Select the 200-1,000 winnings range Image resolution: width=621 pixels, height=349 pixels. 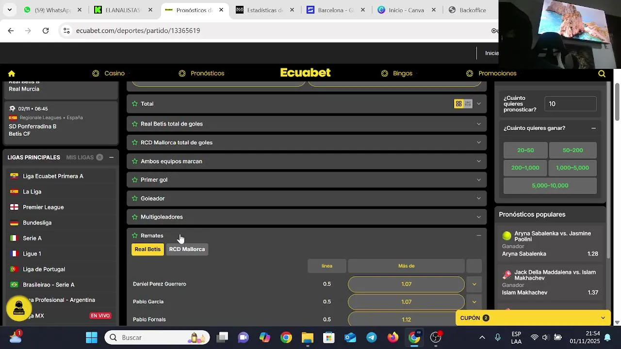525,168
